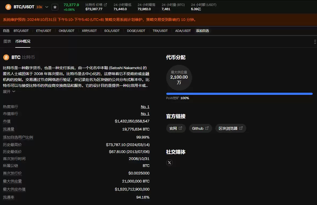Toggle the favorite star for this trading pair
The width and height of the screenshot is (317, 205).
(x=55, y=7)
